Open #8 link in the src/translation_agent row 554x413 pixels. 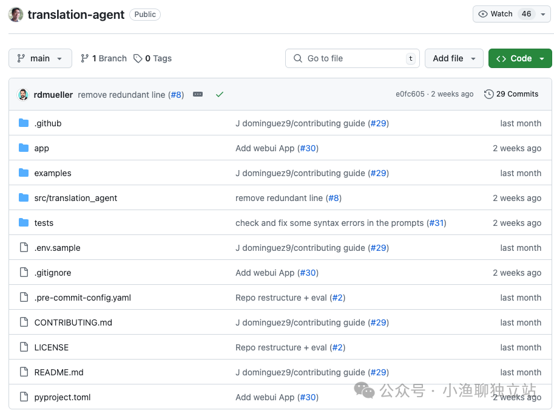click(x=334, y=198)
